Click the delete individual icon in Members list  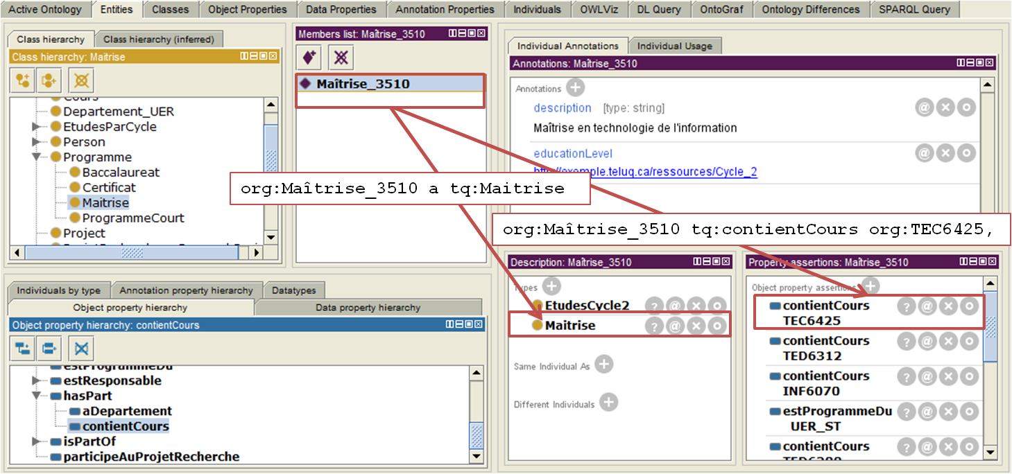coord(341,58)
